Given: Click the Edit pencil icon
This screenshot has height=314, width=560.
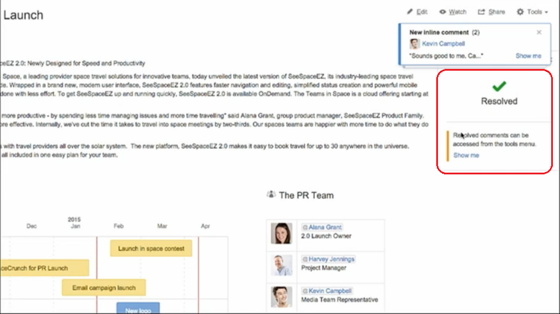Looking at the screenshot, I should 410,12.
